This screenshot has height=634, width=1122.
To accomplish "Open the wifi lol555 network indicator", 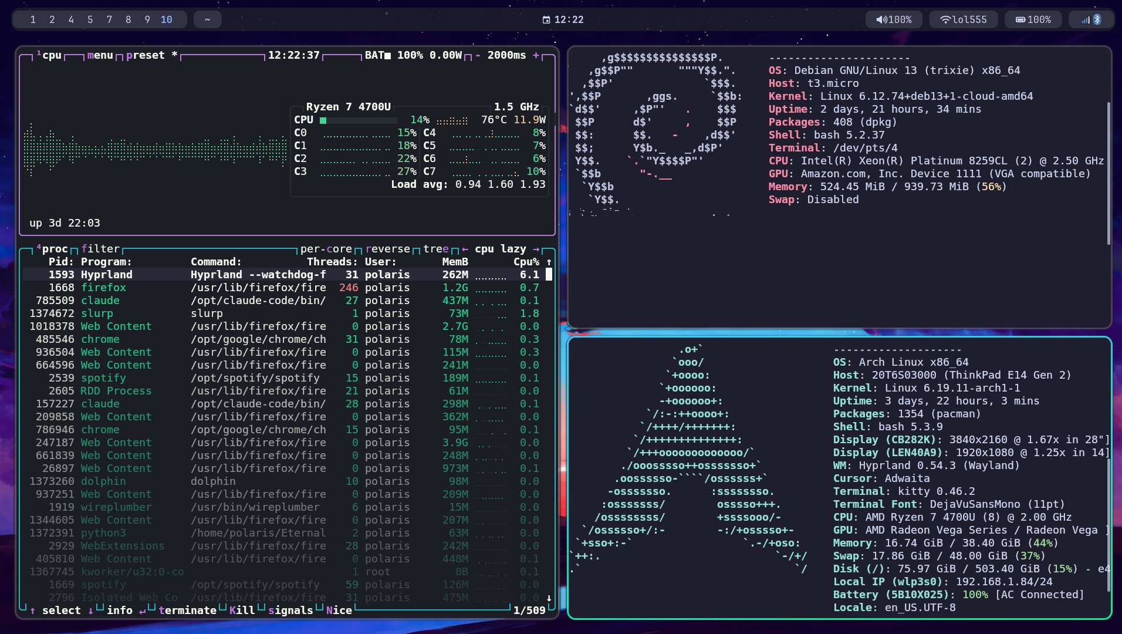I will coord(963,19).
